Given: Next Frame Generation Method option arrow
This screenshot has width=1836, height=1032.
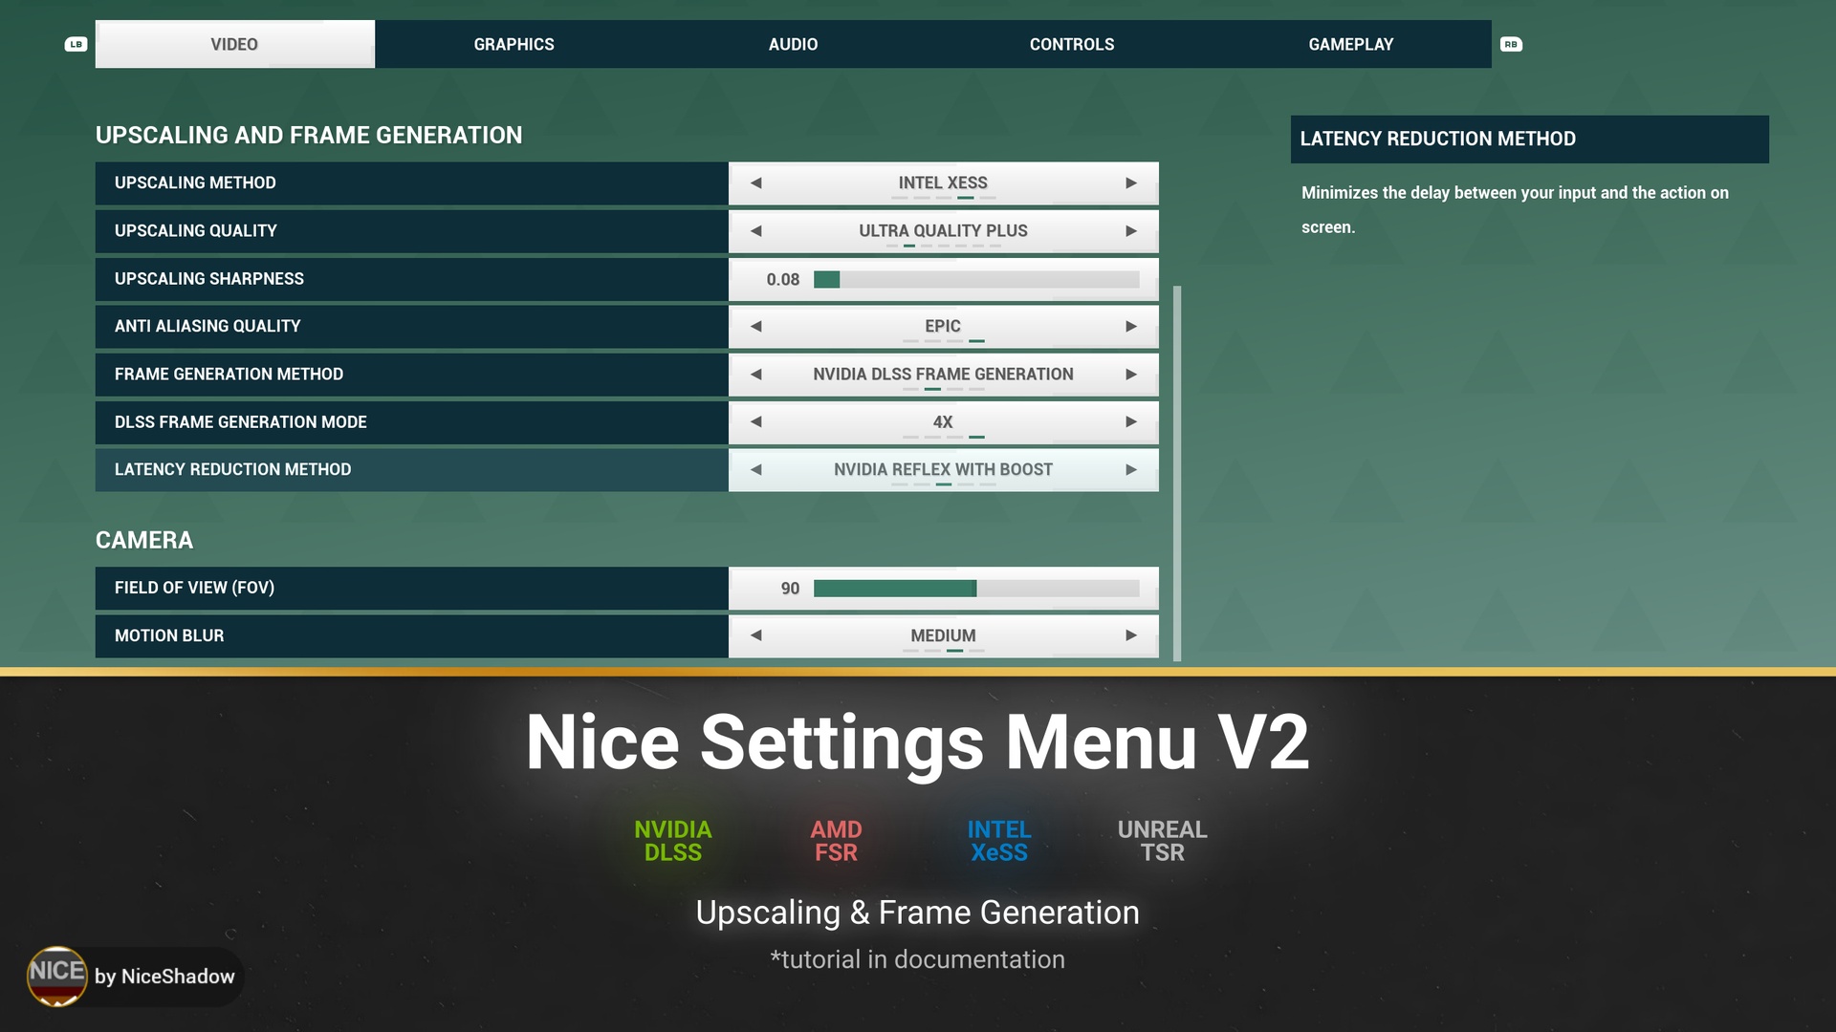Looking at the screenshot, I should 1131,374.
